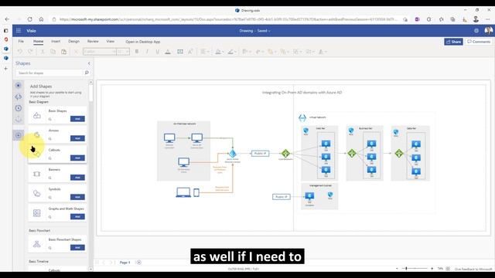This screenshot has width=495, height=278.
Task: Open the line color dropdown
Action: (232, 52)
